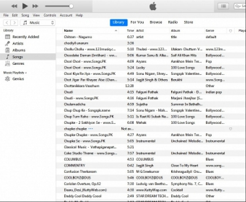Image resolution: width=246 pixels, height=202 pixels.
Task: Open the Edit menu
Action: 15,15
